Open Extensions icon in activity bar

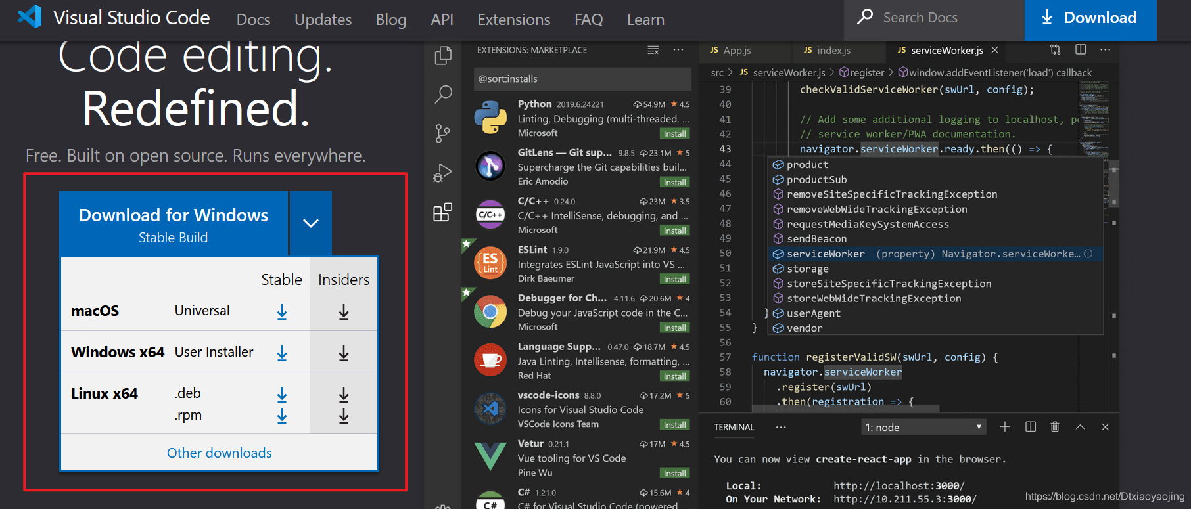443,212
